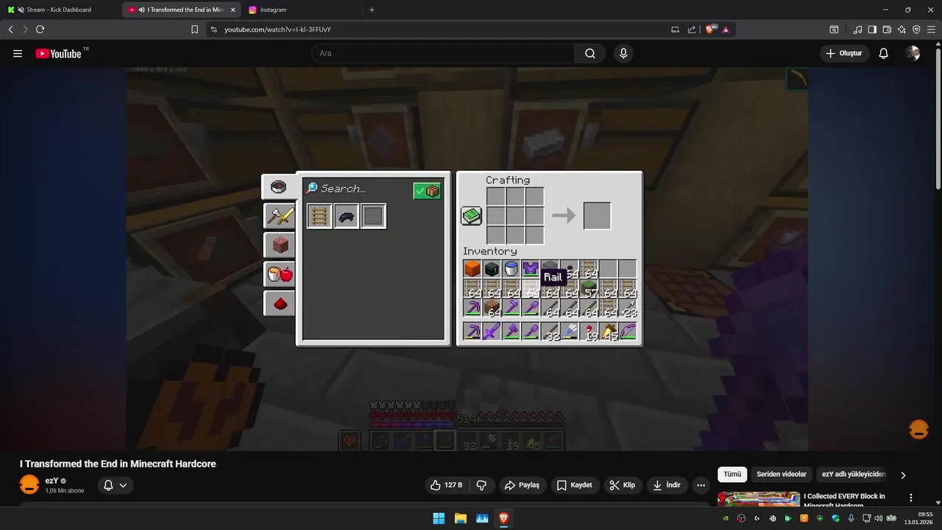942x530 pixels.
Task: Click the Kaydet save button
Action: pyautogui.click(x=575, y=485)
